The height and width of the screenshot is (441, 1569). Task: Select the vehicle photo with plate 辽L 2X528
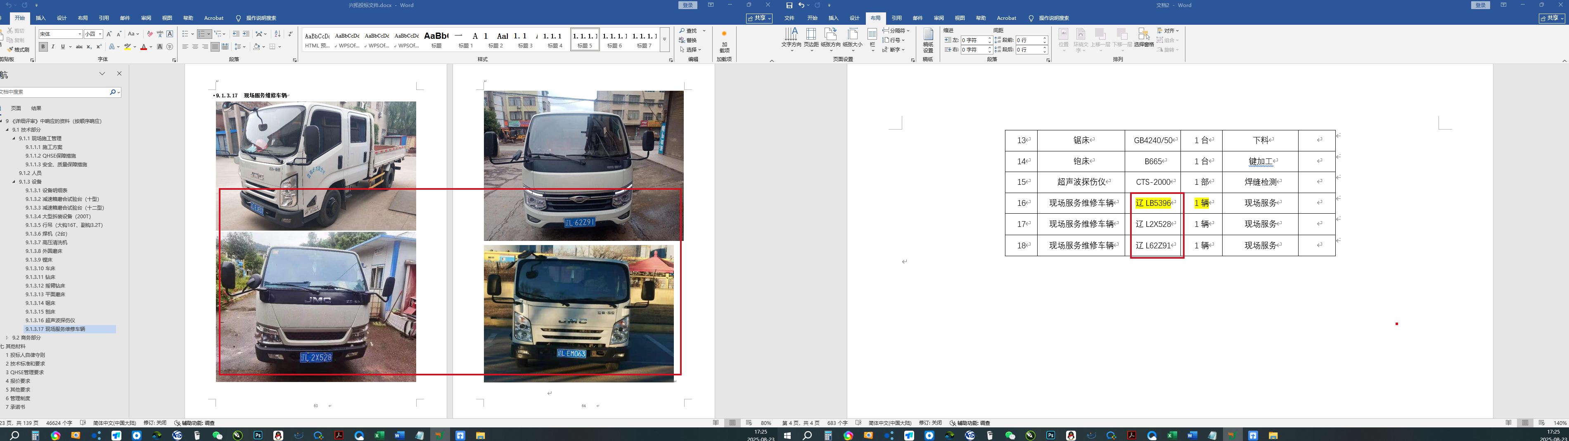coord(316,307)
